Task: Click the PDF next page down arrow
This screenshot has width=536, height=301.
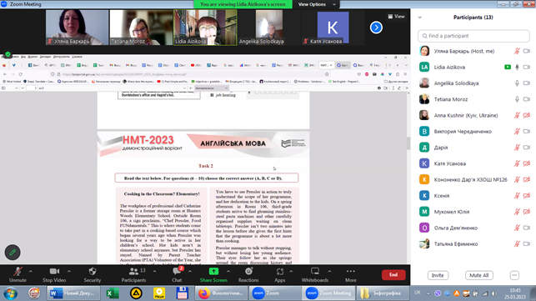Action: (x=23, y=88)
